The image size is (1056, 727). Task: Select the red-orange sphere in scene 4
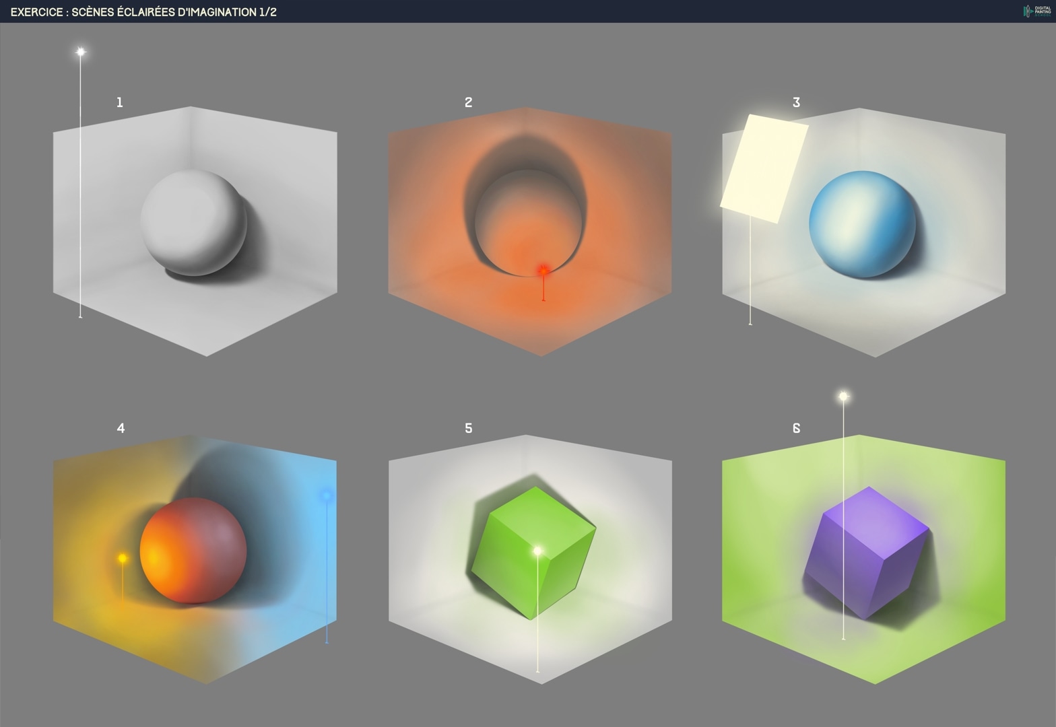[193, 551]
